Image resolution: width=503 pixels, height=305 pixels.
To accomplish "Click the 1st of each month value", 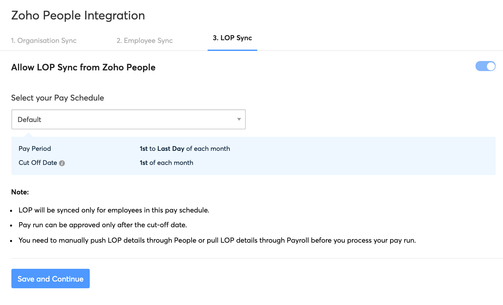I will click(x=166, y=163).
